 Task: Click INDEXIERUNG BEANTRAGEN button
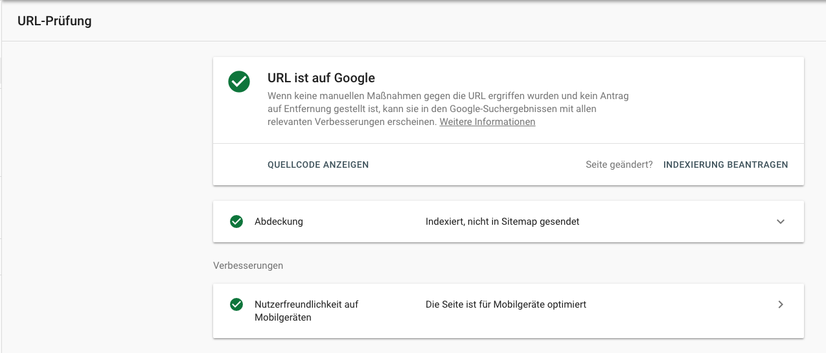point(726,165)
